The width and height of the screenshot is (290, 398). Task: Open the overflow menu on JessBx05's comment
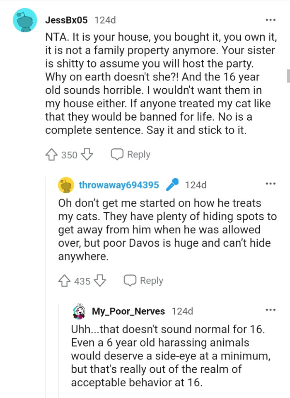[271, 19]
